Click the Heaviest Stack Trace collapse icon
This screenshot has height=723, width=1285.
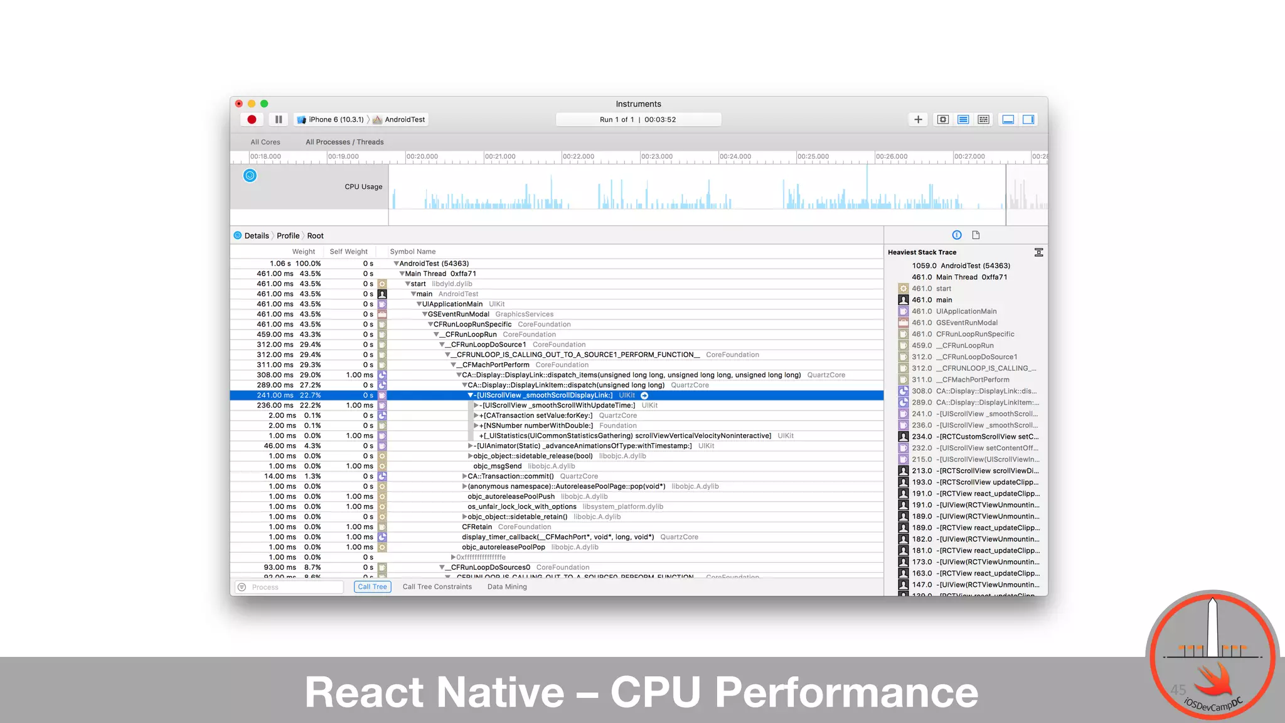(1038, 252)
